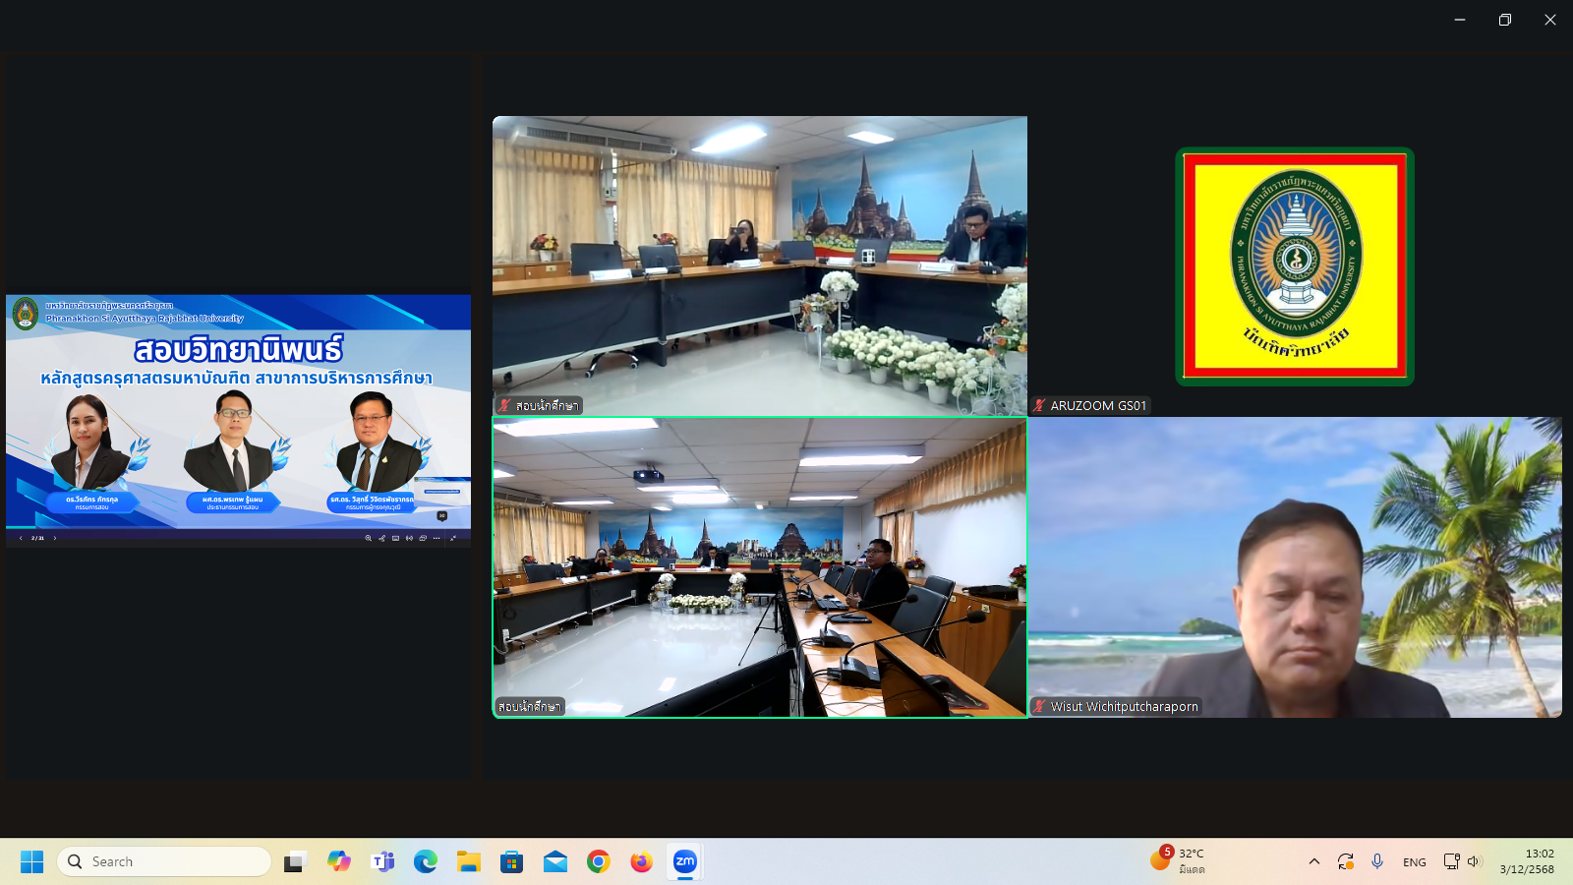Viewport: 1573px width, 885px height.
Task: Go to next slide in shared presentation
Action: click(55, 538)
